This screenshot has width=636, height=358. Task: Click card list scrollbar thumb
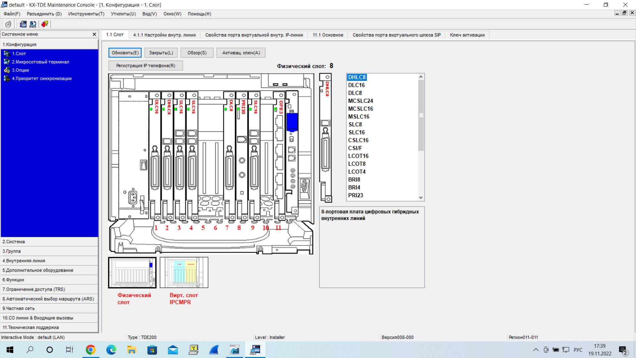pyautogui.click(x=421, y=115)
